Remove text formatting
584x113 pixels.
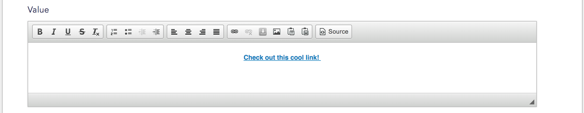[x=96, y=32]
